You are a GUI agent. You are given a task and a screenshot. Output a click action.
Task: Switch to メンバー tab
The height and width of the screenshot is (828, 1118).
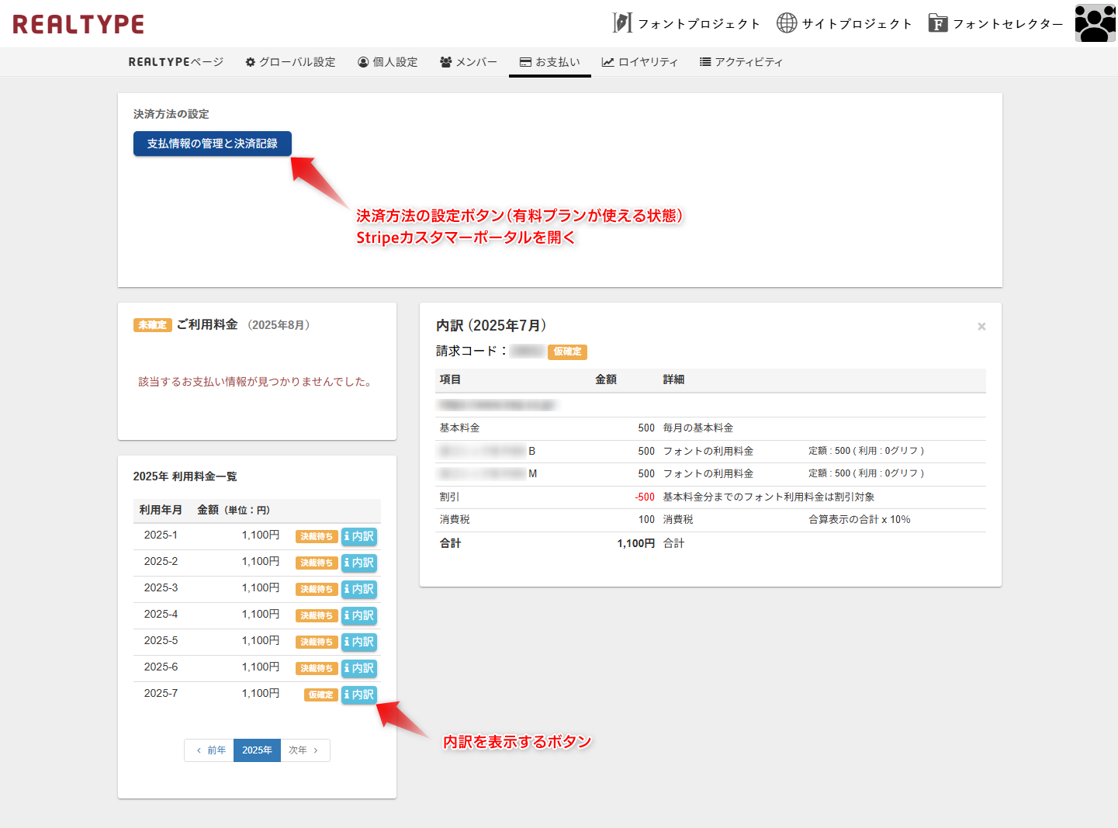(468, 62)
